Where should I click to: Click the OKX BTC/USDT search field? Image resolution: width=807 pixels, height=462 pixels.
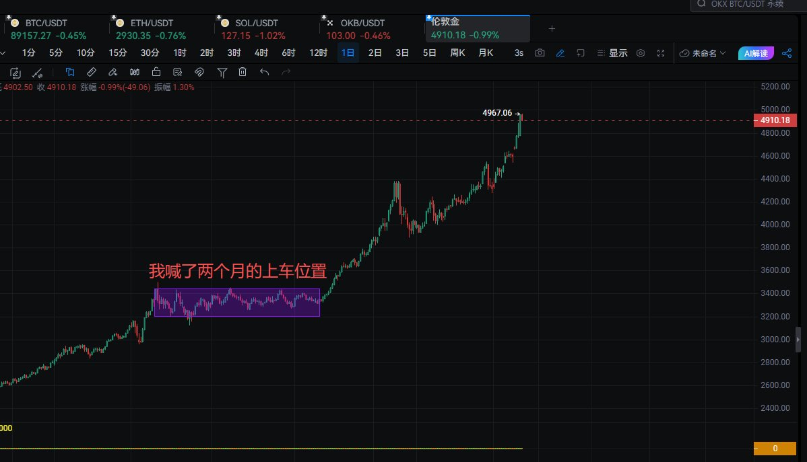tap(749, 4)
